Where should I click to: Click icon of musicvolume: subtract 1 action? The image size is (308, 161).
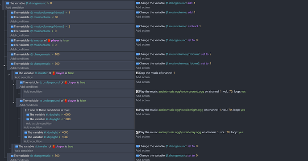137,26
